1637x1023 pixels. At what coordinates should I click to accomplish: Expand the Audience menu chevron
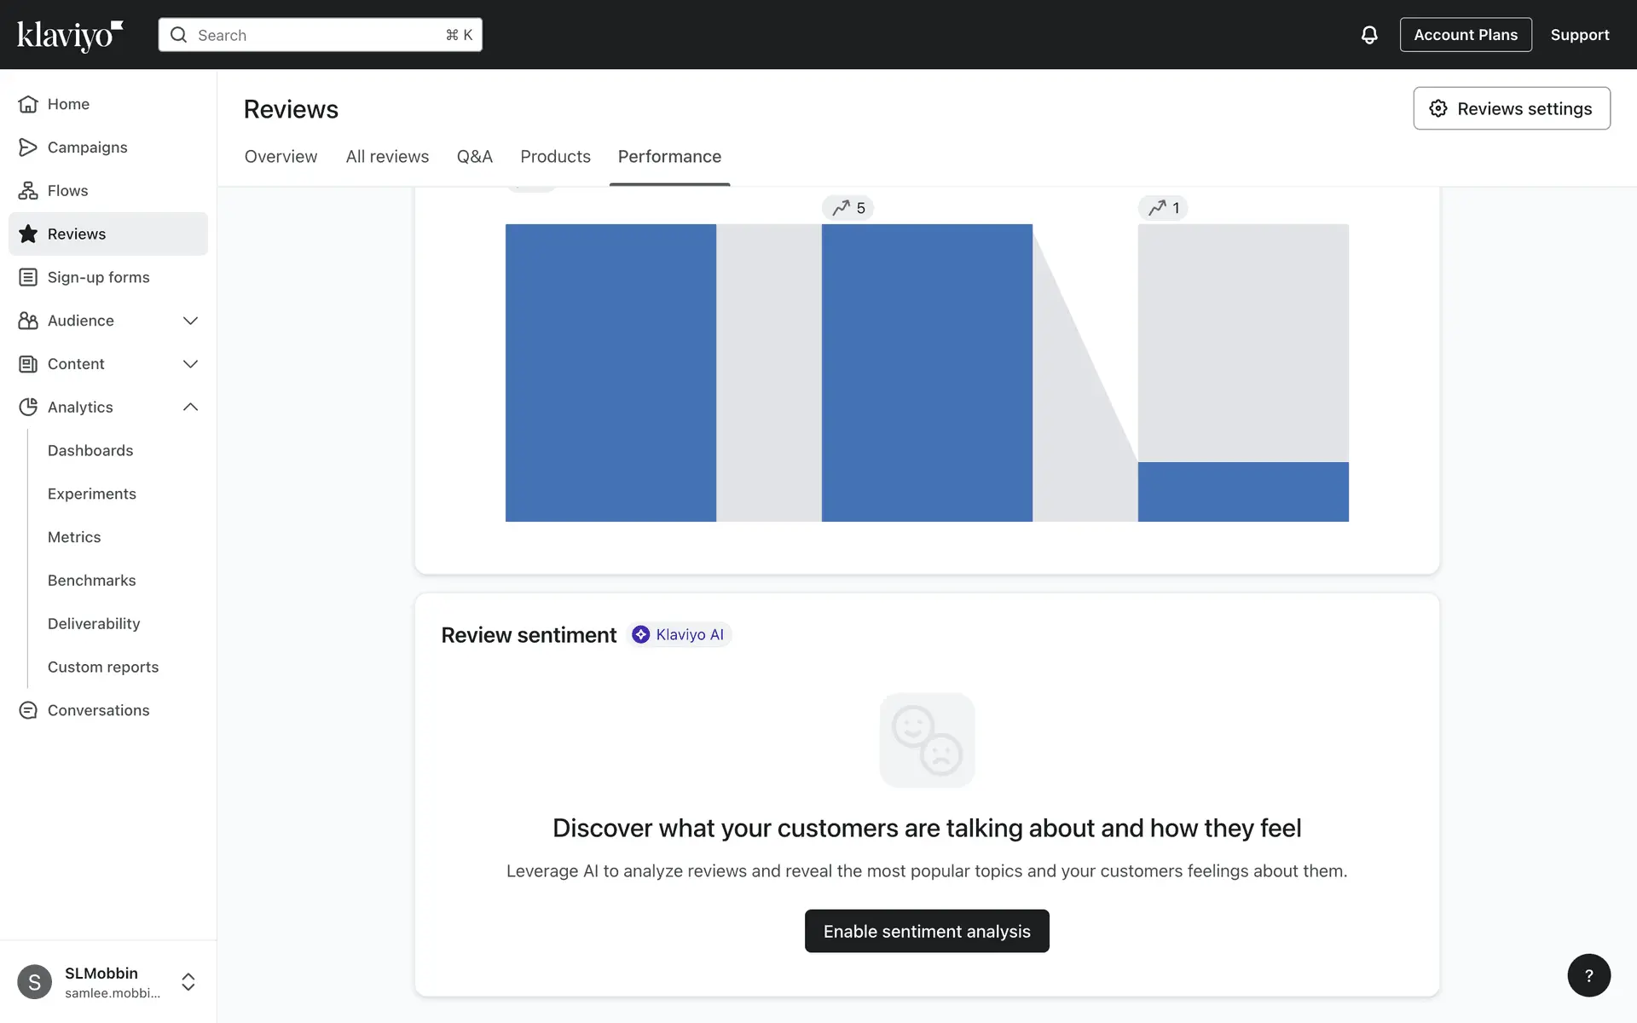click(x=190, y=321)
